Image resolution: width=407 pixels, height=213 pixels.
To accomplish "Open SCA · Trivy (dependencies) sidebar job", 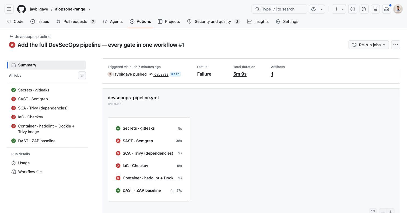I will click(47, 108).
